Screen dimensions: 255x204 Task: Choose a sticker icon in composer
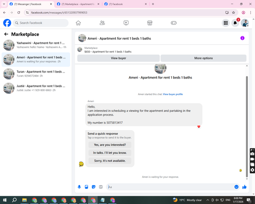[93, 187]
